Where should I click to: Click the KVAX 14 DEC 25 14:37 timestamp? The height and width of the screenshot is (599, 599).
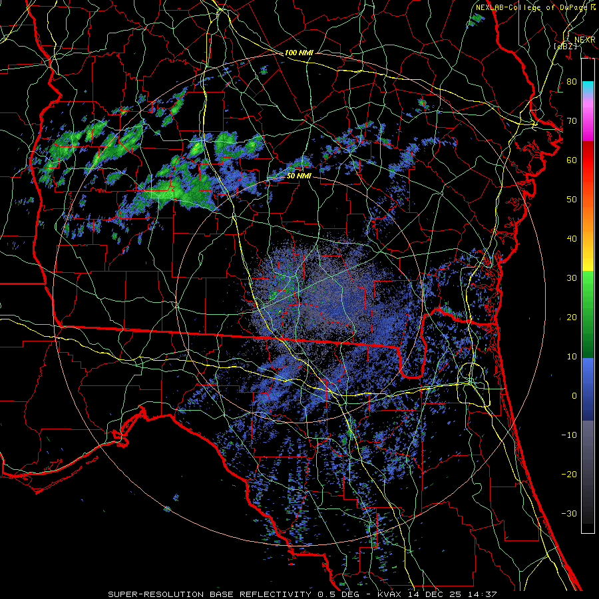(437, 594)
